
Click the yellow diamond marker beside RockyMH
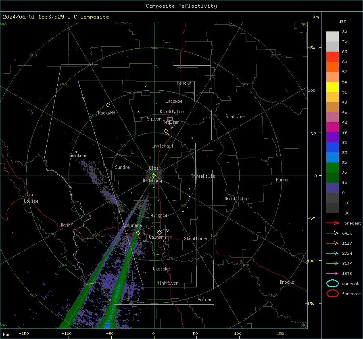[108, 105]
